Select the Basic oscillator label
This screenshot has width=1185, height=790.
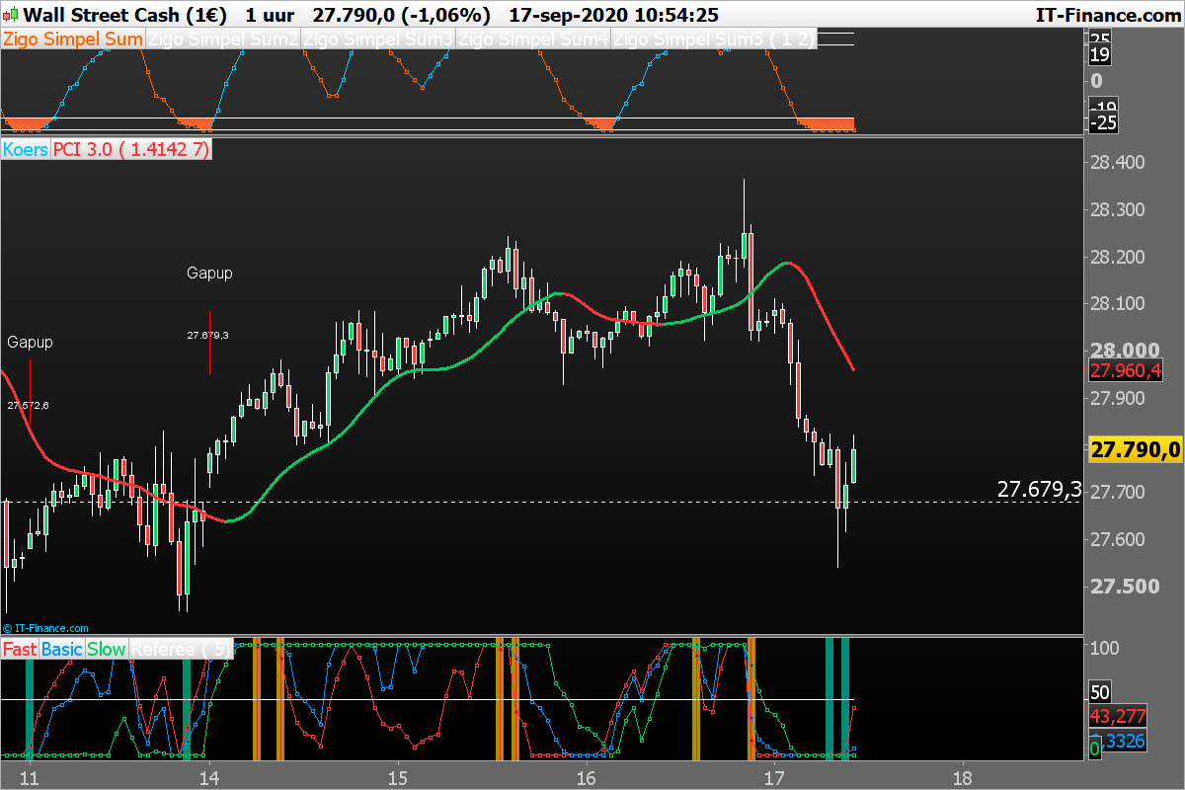63,650
